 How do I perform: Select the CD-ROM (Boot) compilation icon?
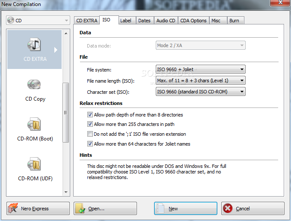(x=34, y=124)
